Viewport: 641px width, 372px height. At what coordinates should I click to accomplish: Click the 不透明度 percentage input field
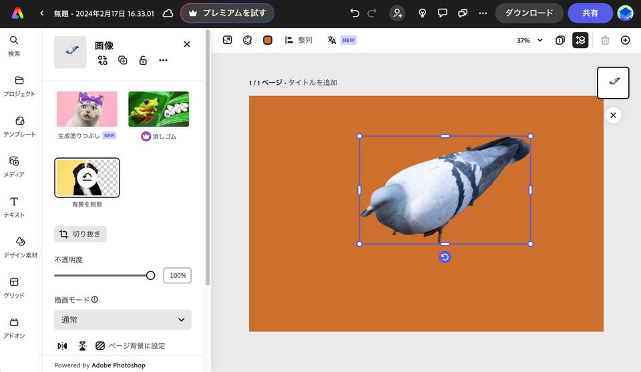pos(177,275)
